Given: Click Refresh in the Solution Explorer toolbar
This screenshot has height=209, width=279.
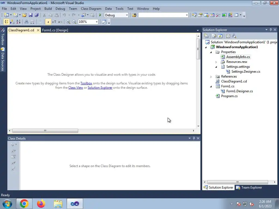Looking at the screenshot, I should coord(220,36).
